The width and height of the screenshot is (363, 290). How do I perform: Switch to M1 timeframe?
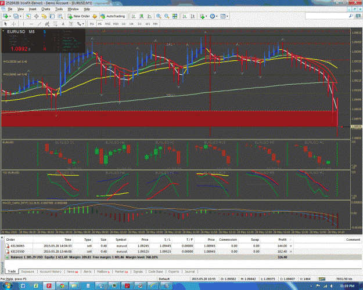pos(92,24)
